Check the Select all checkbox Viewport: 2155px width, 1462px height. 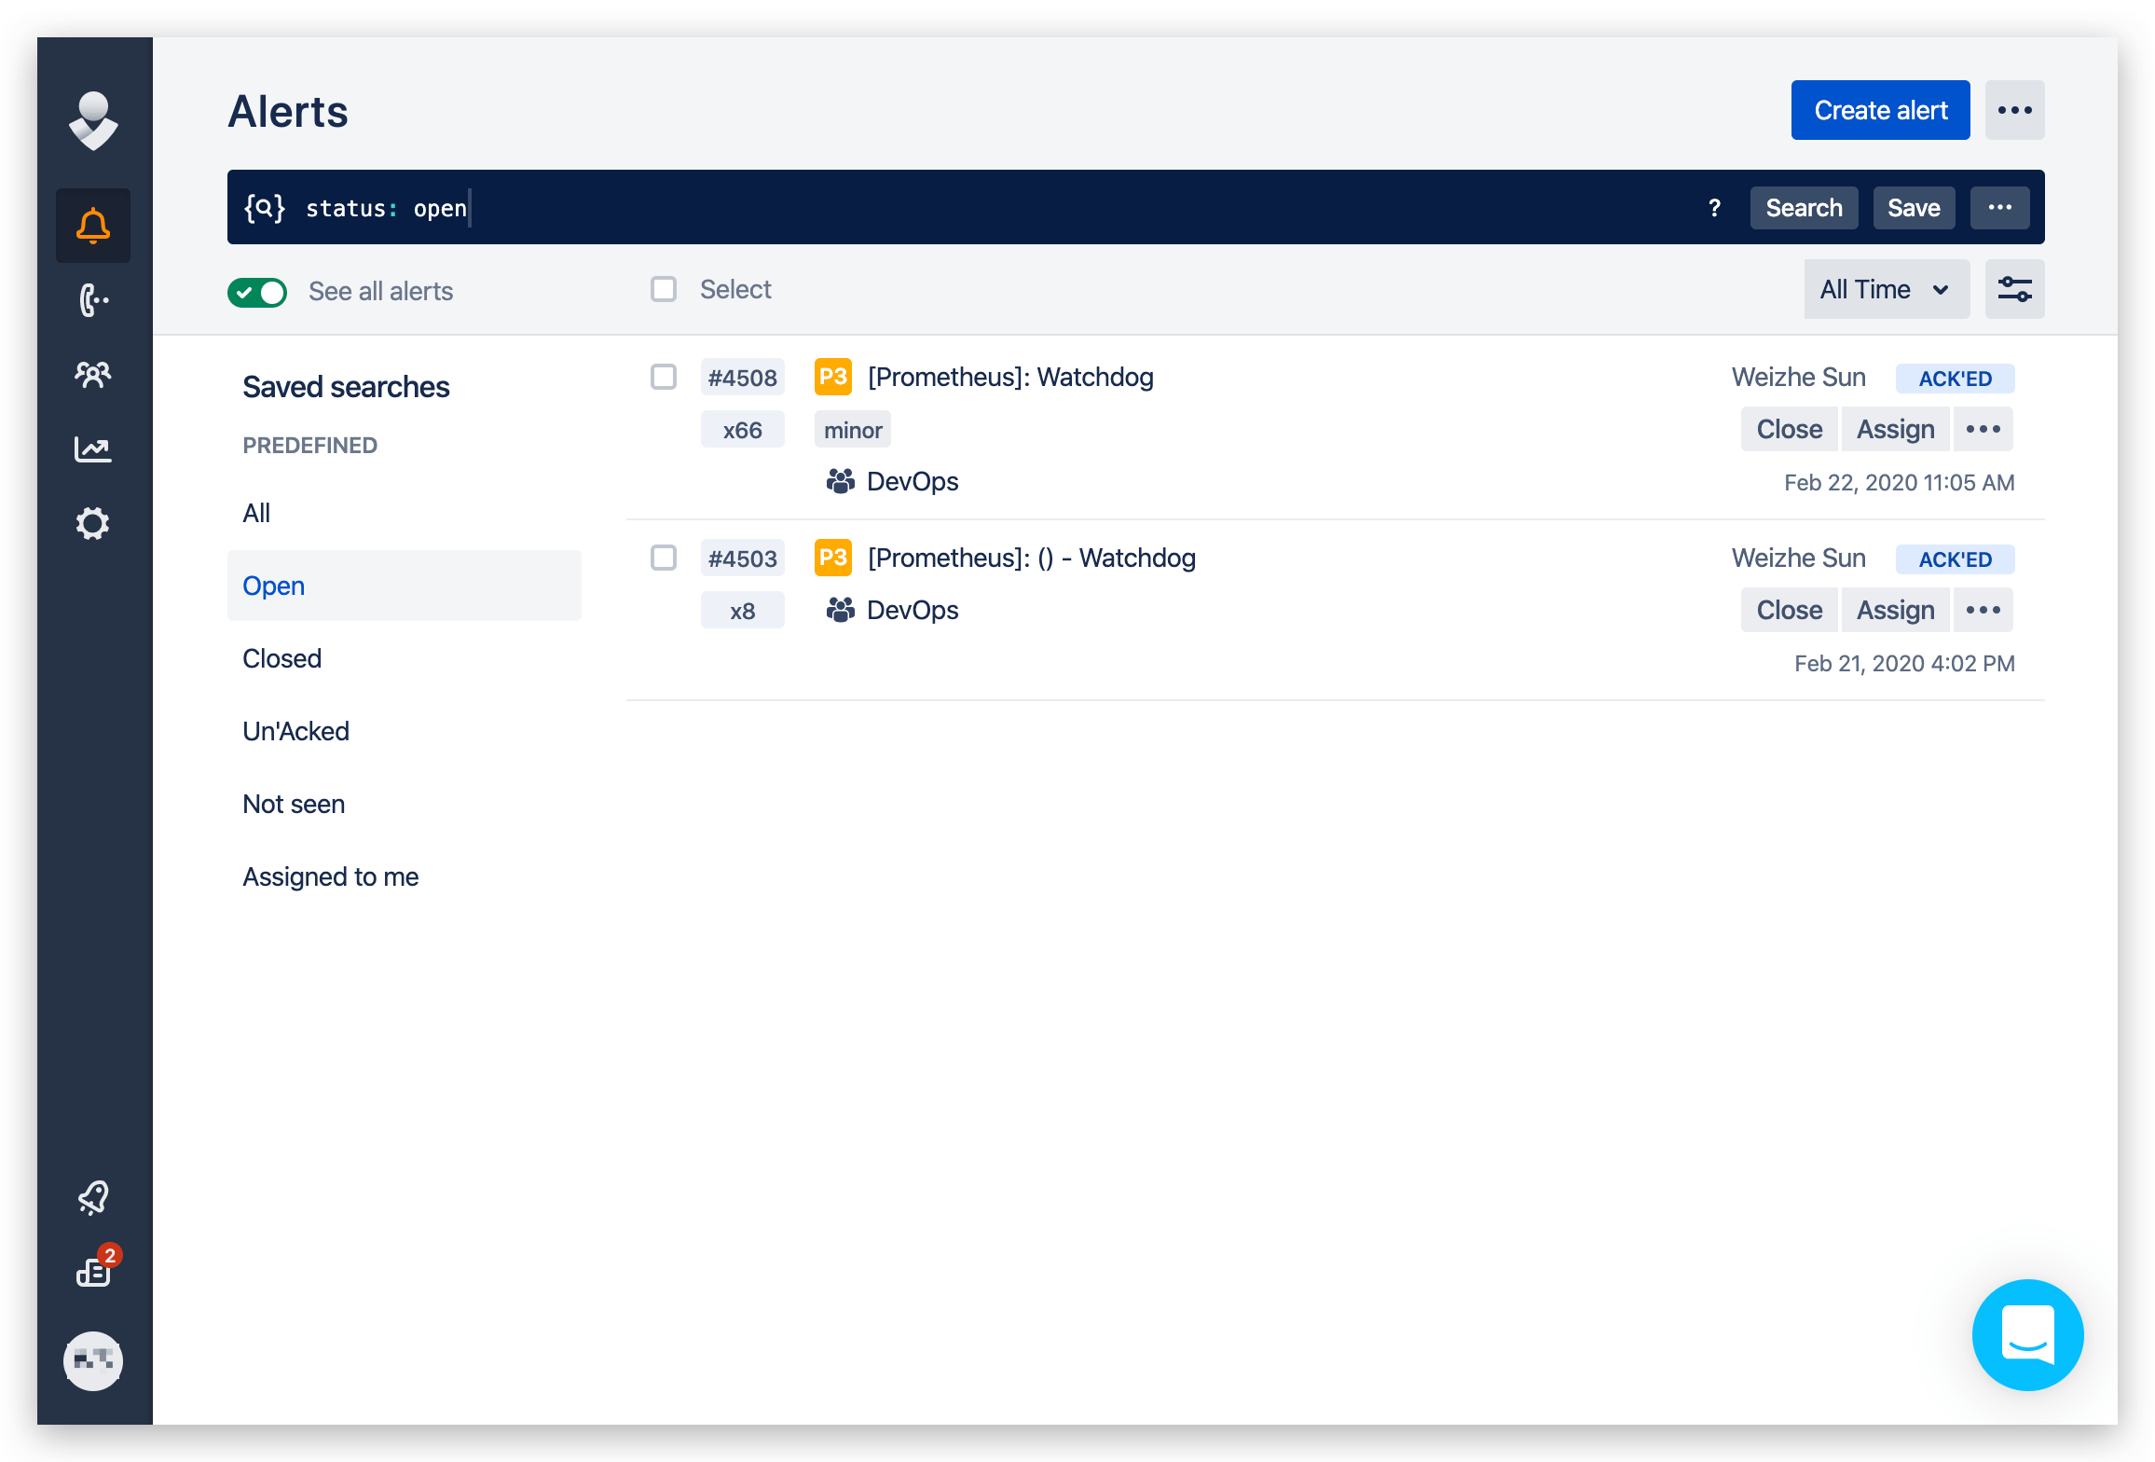[x=664, y=289]
